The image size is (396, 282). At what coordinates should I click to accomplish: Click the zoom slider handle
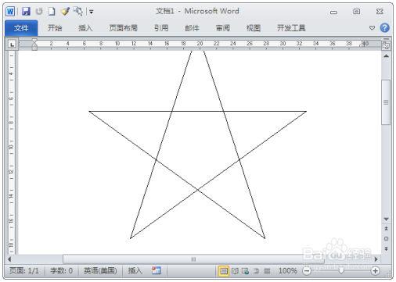[x=341, y=271]
